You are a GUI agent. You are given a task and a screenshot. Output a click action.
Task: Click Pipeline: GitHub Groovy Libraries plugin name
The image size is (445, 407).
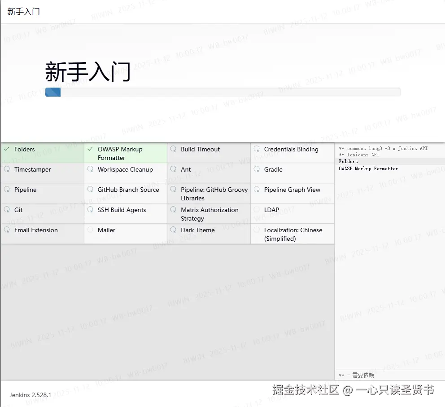(x=214, y=194)
